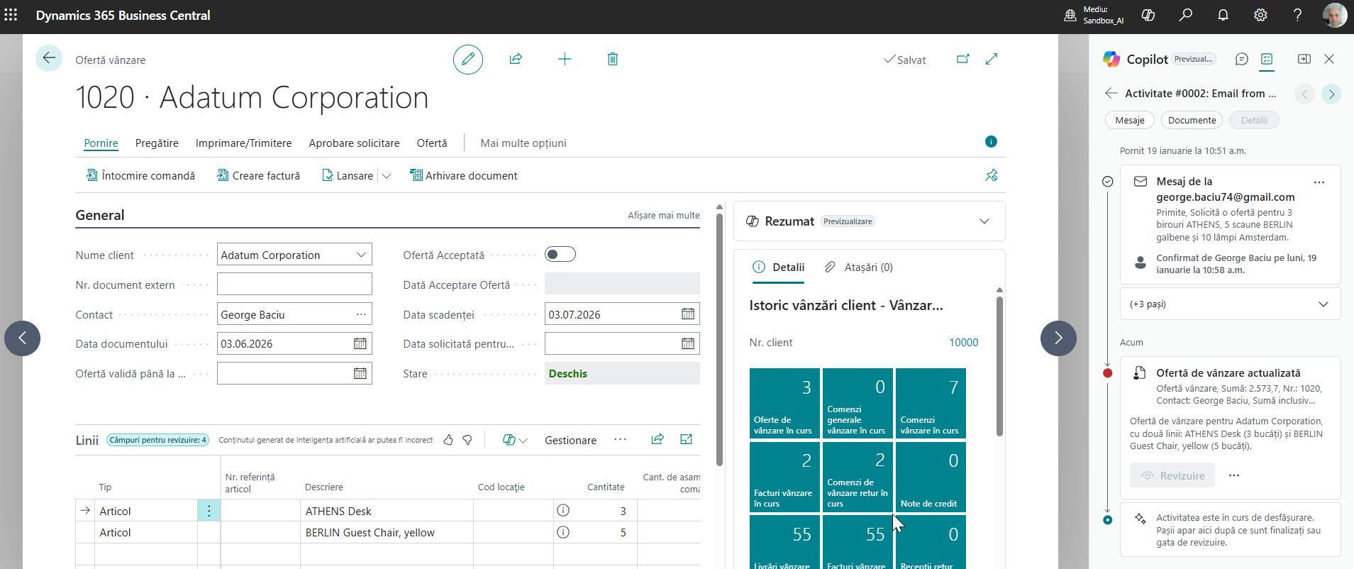Click the Documente pill in Copilot
The image size is (1354, 569).
[1192, 121]
